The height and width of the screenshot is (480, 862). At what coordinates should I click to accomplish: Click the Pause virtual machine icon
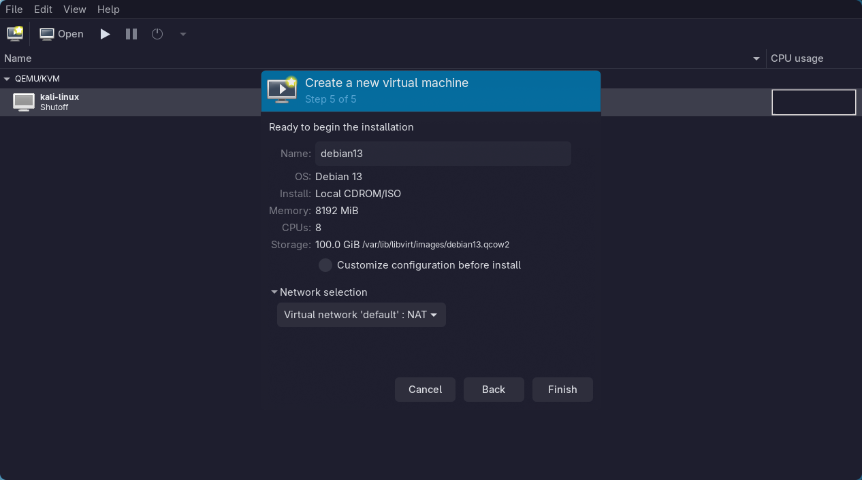click(x=131, y=33)
